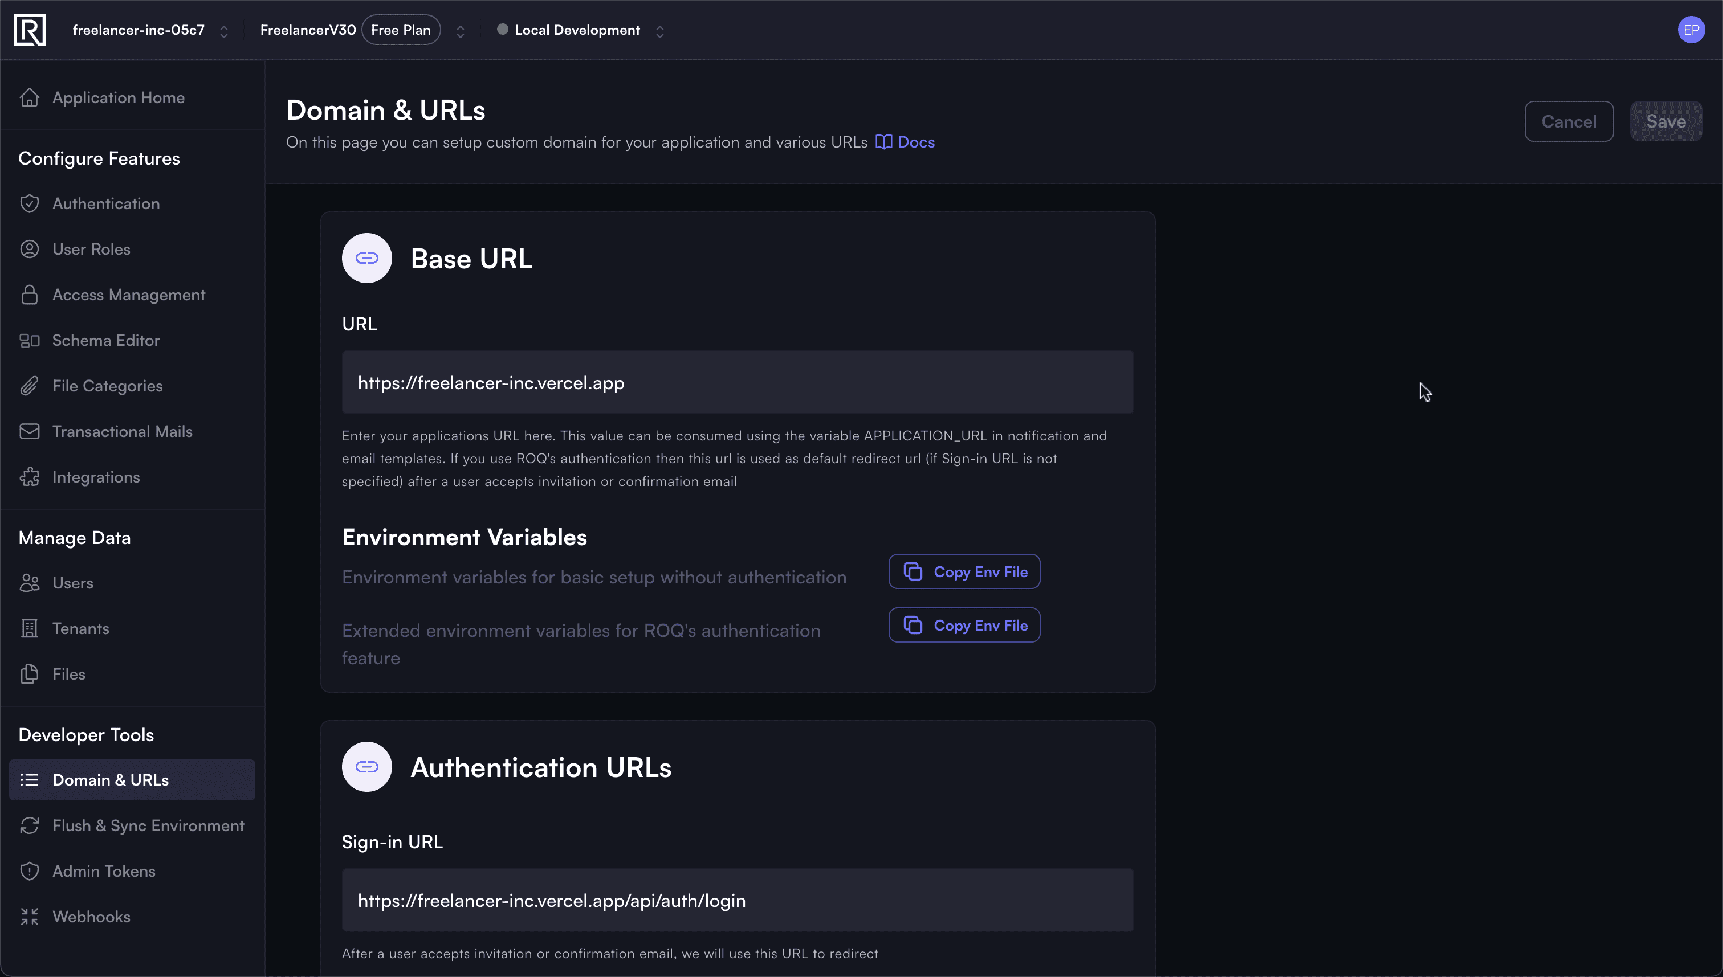This screenshot has width=1723, height=977.
Task: Click the Tenants building icon
Action: coord(29,628)
